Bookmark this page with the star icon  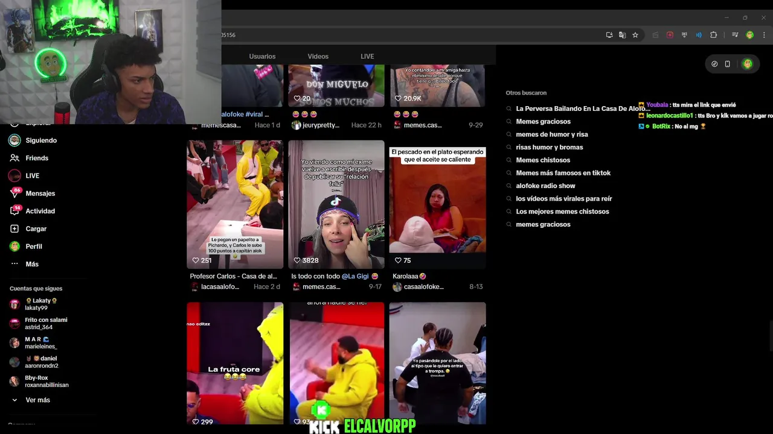pos(635,35)
